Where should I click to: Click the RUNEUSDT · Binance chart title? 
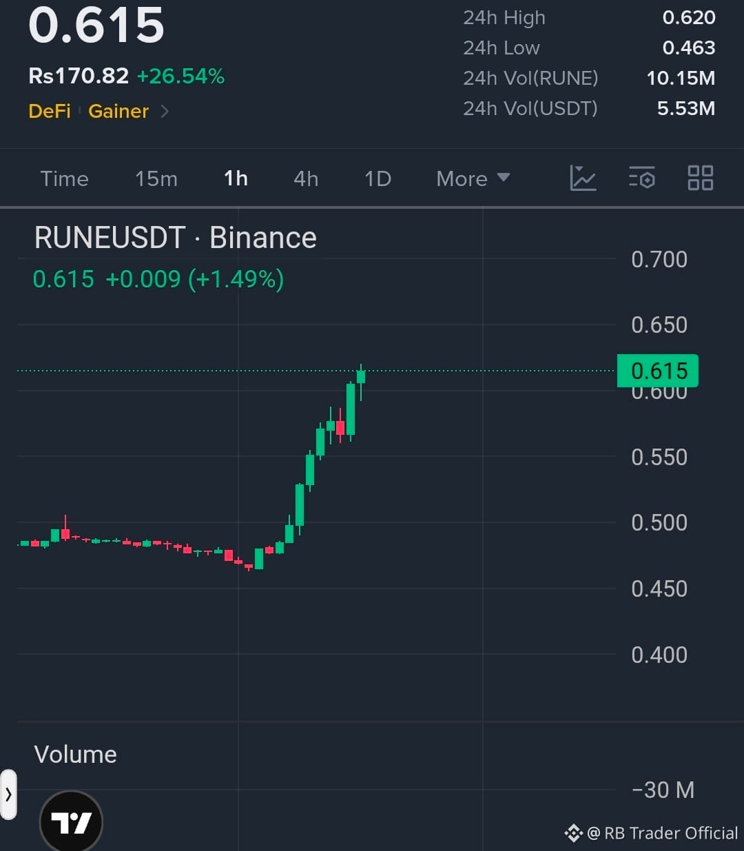176,238
